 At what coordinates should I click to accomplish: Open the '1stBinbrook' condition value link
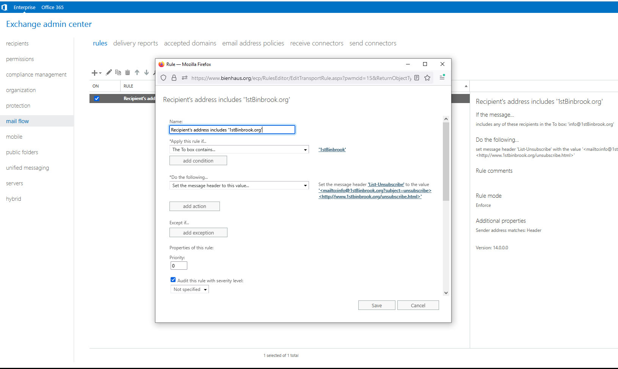click(x=332, y=150)
